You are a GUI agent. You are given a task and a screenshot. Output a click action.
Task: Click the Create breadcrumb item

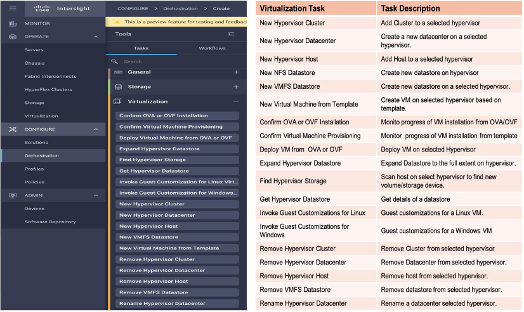point(221,9)
